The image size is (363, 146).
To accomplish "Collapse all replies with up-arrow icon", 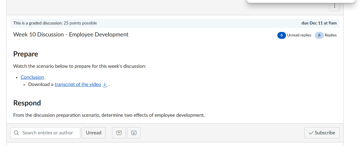I will [119, 133].
